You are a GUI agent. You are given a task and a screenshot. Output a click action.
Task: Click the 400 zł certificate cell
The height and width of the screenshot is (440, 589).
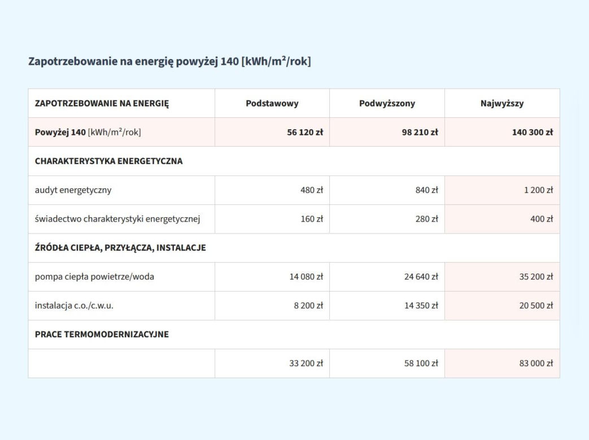(x=502, y=219)
